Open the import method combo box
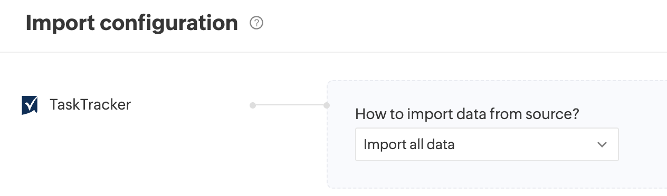667x196 pixels. coord(487,144)
